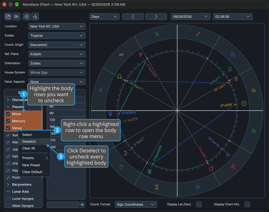Image resolution: width=269 pixels, height=212 pixels.
Task: Click the Virgo sign symbol
Action: 254,131
